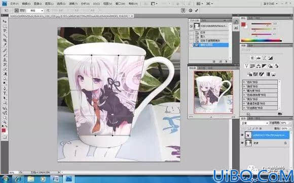
Task: Set history brush source to 打开 state
Action: (191, 32)
